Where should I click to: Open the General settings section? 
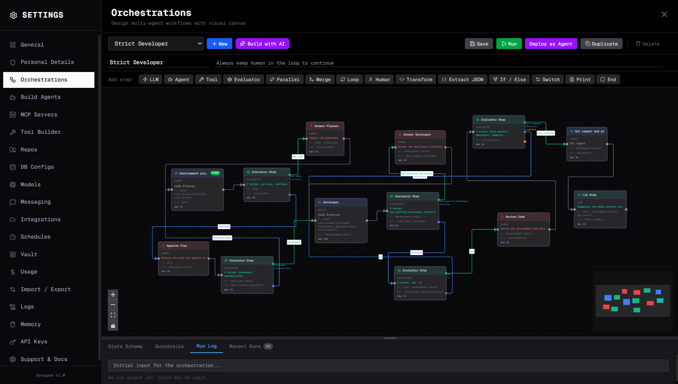49,45
